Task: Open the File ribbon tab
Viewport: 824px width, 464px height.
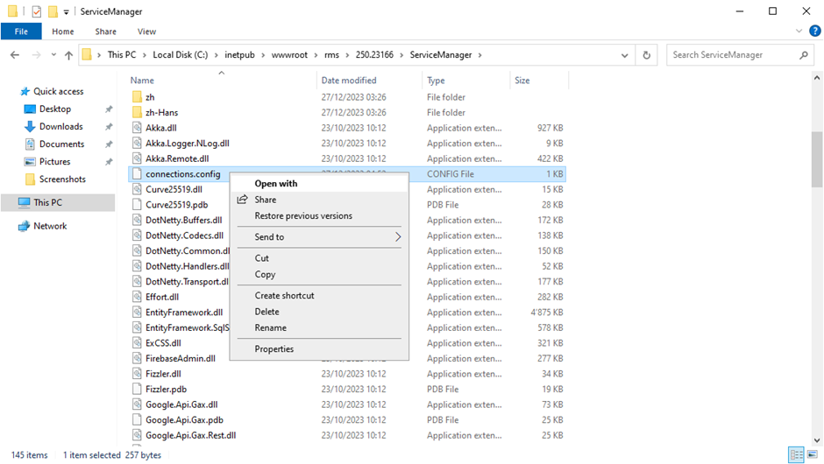Action: point(21,32)
